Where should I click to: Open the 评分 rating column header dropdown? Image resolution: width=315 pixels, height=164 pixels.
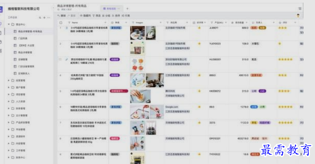295,23
